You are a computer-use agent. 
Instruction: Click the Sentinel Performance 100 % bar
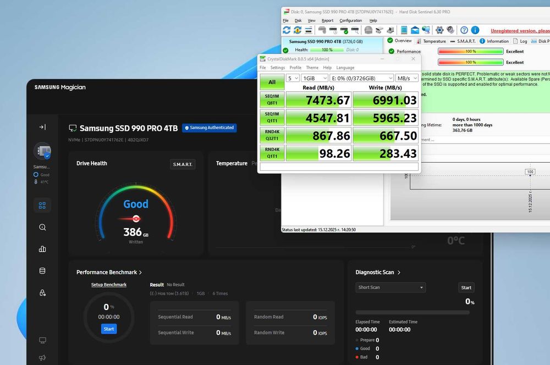click(x=470, y=51)
